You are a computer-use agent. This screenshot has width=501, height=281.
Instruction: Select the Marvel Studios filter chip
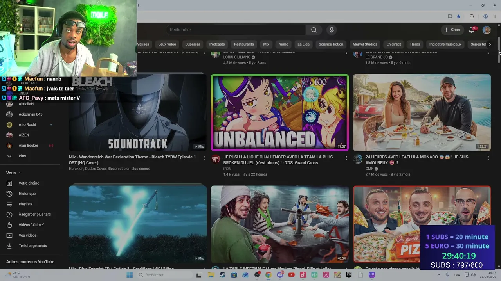365,44
